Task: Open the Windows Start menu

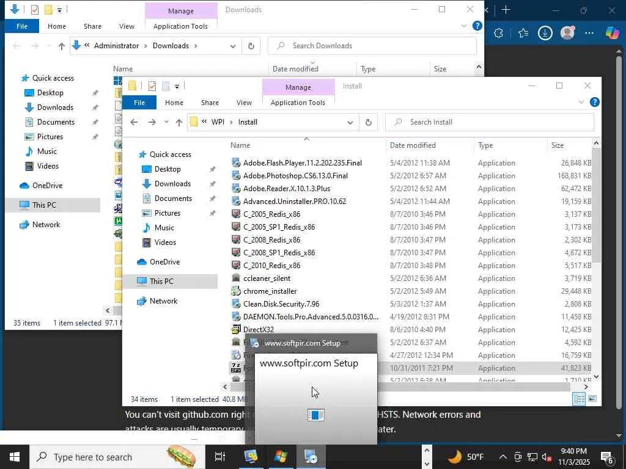Action: click(15, 457)
